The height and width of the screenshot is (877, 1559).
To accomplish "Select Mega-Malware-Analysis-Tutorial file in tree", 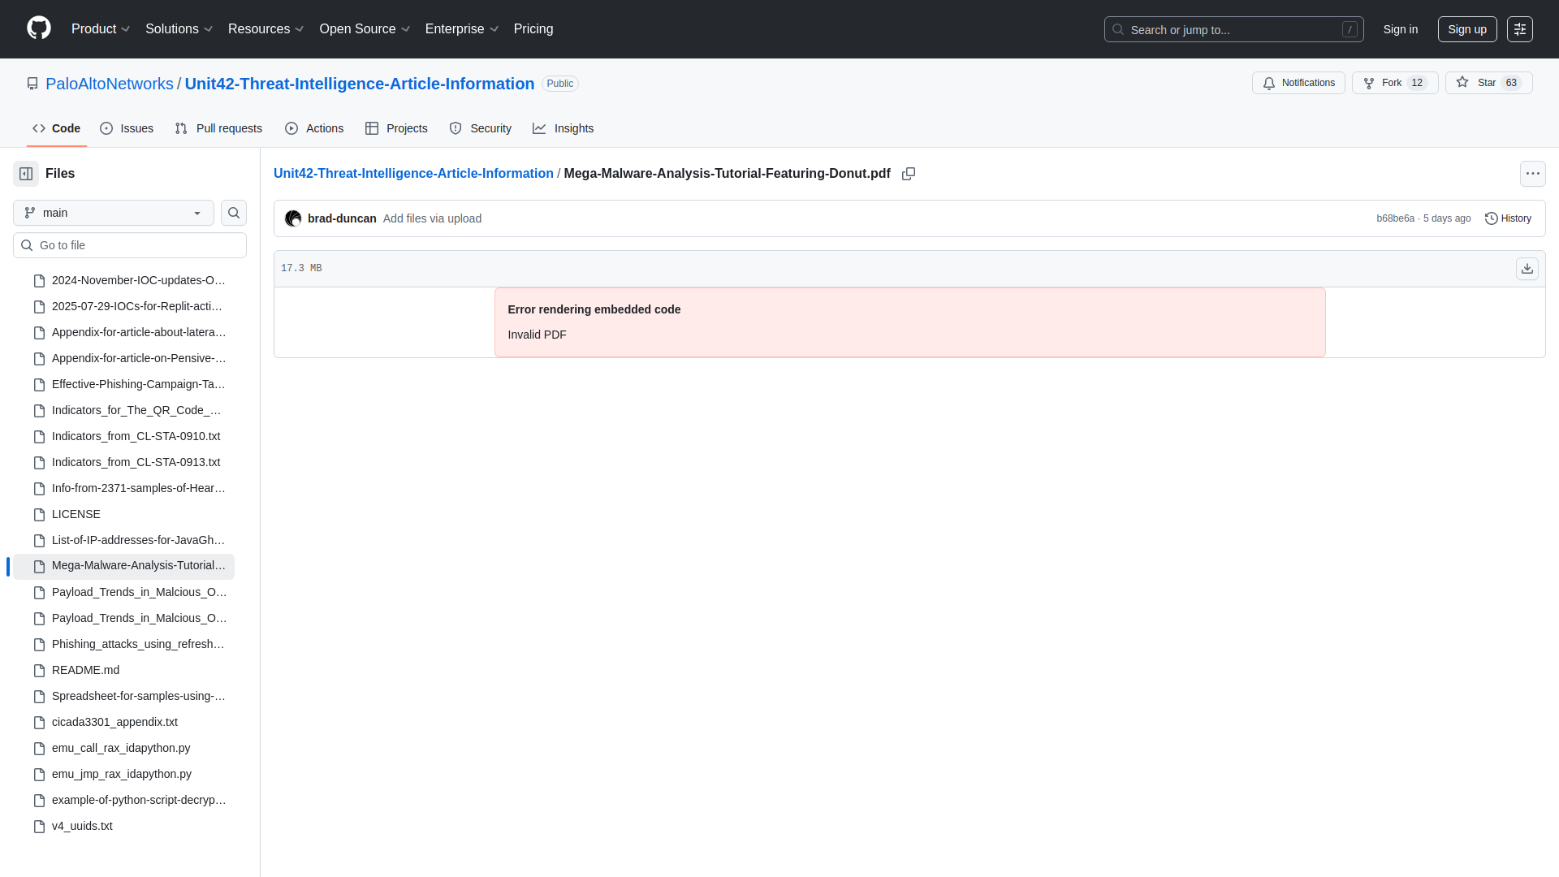I will point(123,566).
